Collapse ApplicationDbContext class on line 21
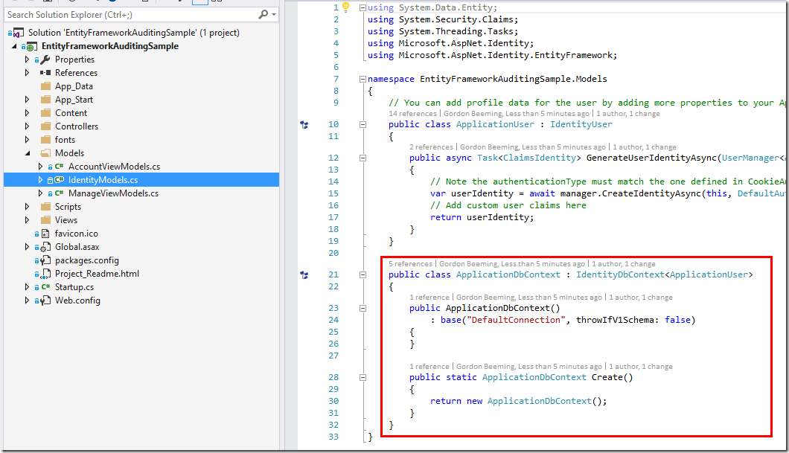This screenshot has height=453, width=789. [x=362, y=275]
